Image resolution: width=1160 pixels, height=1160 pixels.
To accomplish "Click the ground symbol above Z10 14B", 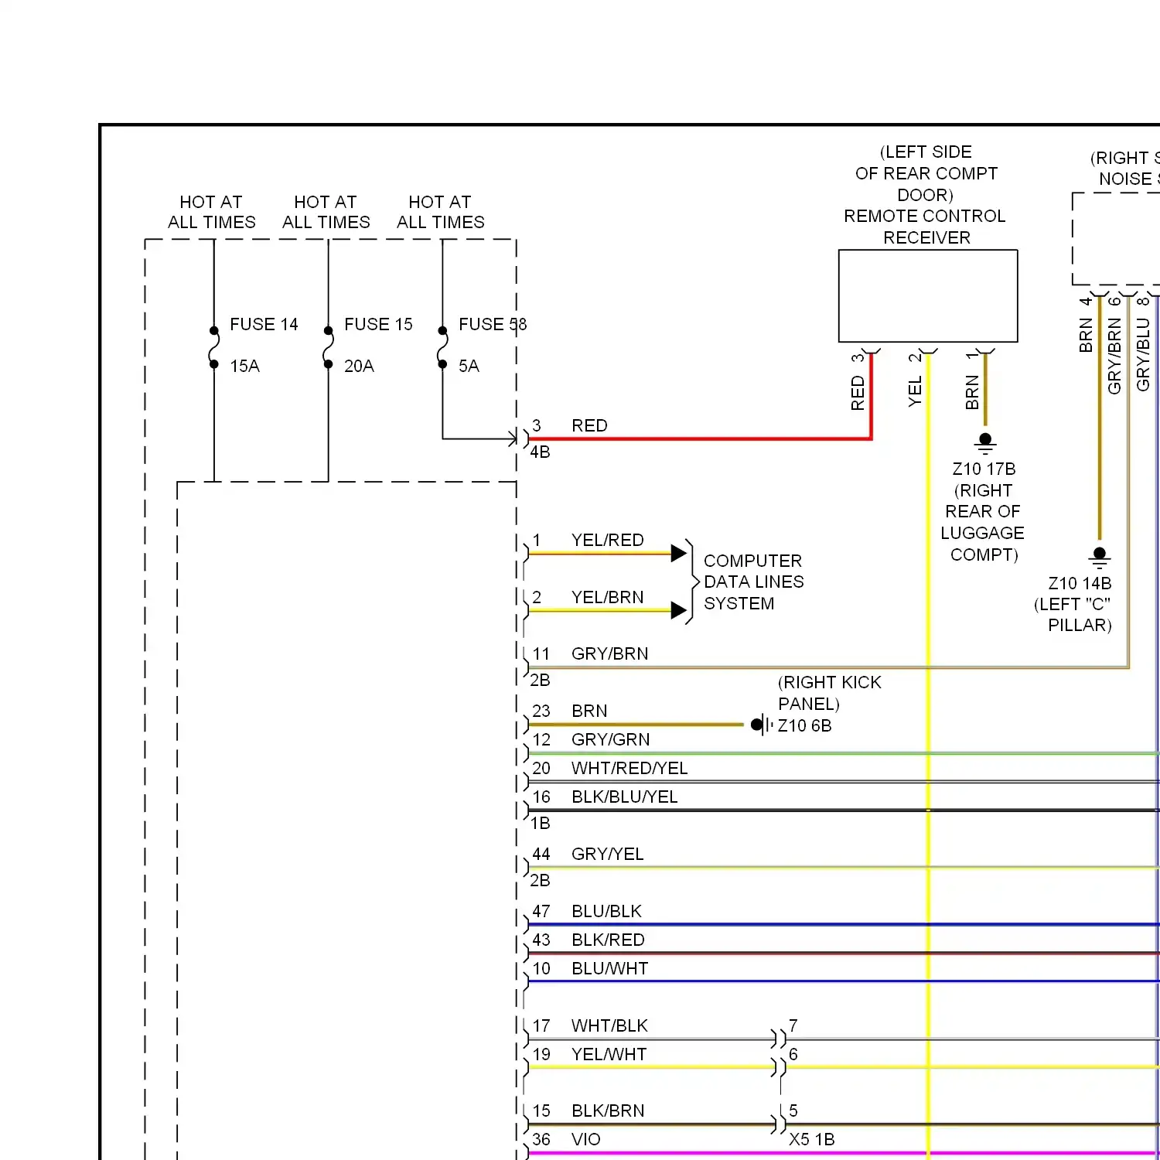I will point(1100,558).
